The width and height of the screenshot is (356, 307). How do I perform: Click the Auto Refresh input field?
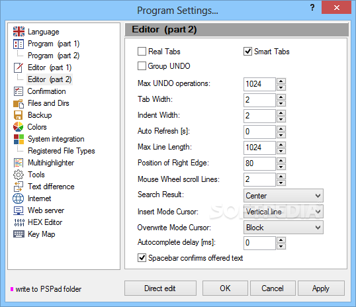click(260, 132)
